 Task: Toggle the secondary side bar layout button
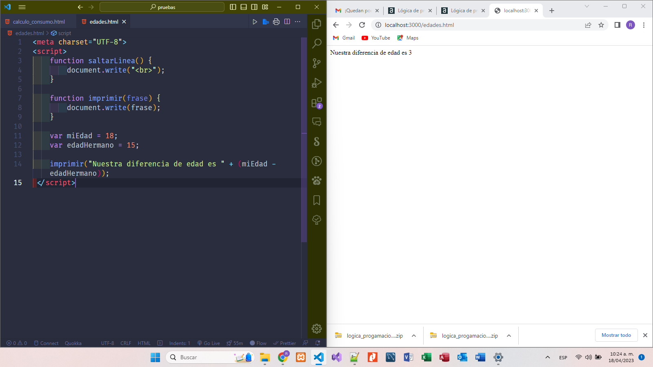pyautogui.click(x=254, y=7)
